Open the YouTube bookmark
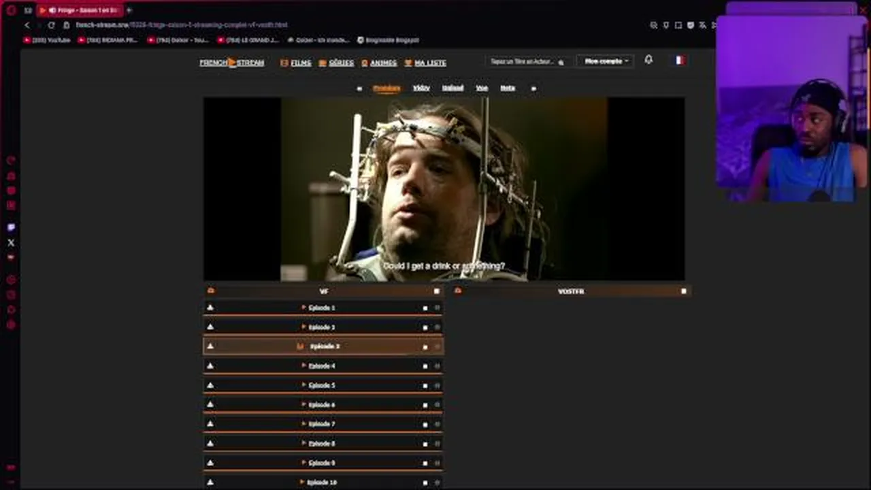 point(47,40)
